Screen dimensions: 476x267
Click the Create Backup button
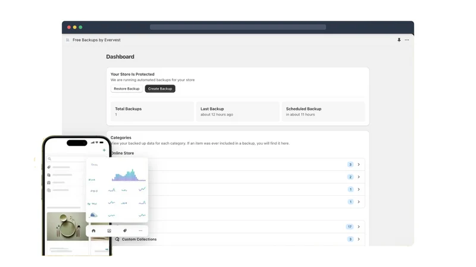point(160,88)
